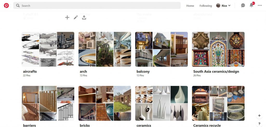Click the pencil edit icon
The height and width of the screenshot is (127, 266).
(x=76, y=17)
